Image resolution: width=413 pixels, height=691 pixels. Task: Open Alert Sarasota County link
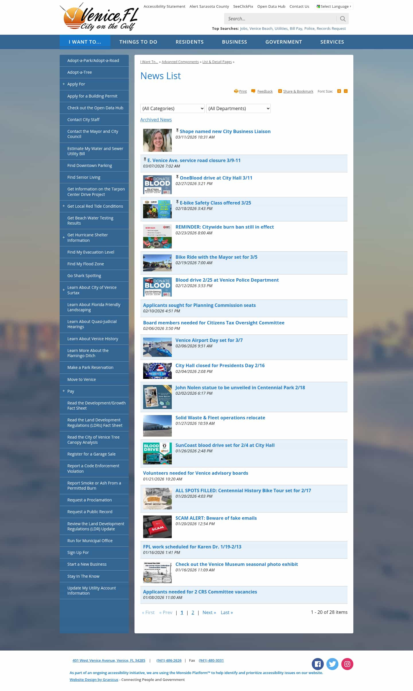(x=209, y=6)
